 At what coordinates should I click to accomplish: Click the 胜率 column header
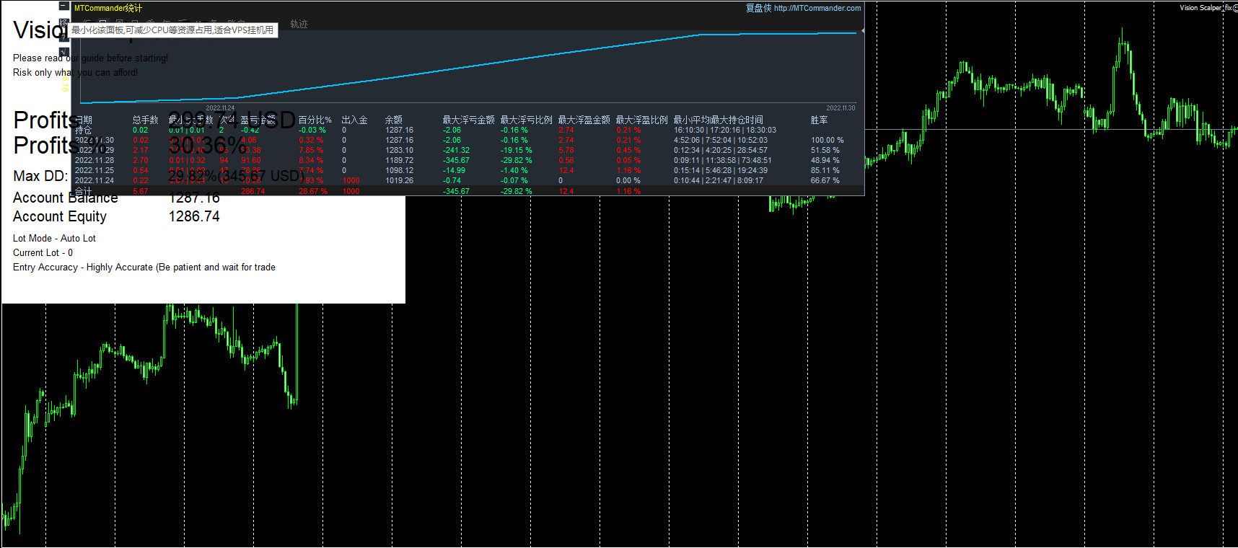click(x=820, y=120)
